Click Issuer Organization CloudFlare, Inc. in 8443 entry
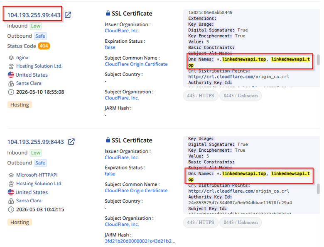 point(122,157)
